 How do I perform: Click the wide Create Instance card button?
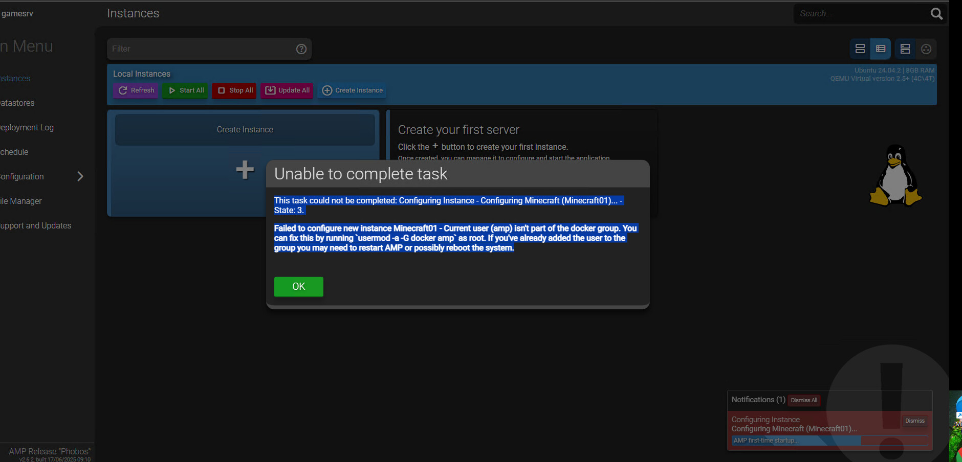tap(245, 130)
